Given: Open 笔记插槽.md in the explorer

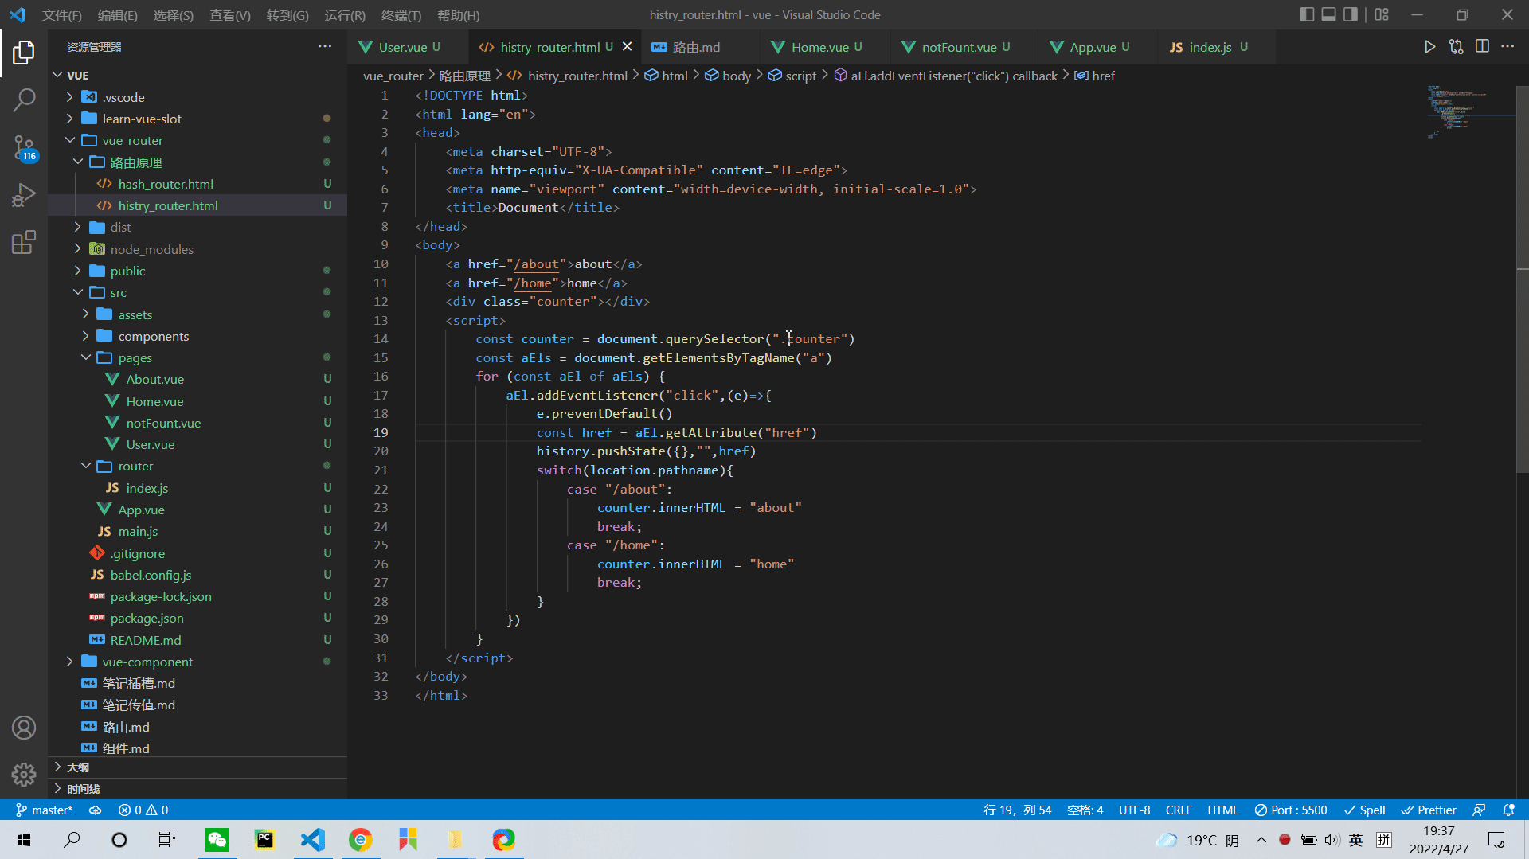Looking at the screenshot, I should pos(139,683).
